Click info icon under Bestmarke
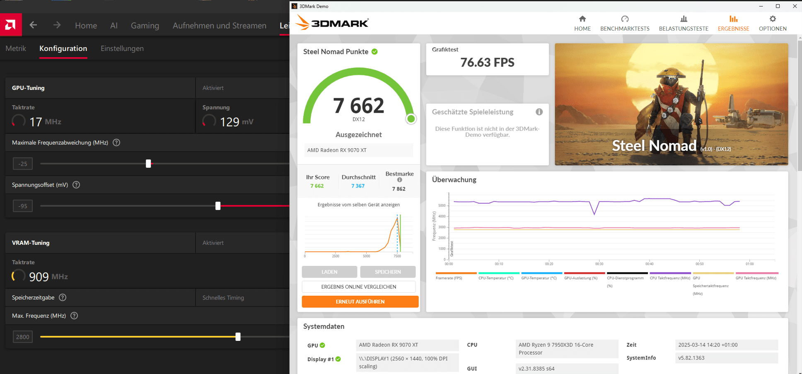The image size is (802, 374). tap(399, 180)
